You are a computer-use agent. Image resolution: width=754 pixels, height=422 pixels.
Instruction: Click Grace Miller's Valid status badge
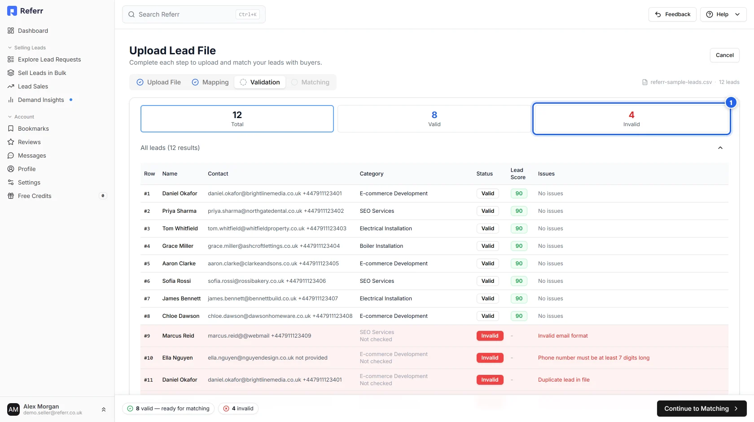[488, 246]
